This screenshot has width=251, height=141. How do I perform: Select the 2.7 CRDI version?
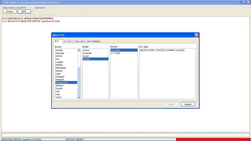click(115, 53)
